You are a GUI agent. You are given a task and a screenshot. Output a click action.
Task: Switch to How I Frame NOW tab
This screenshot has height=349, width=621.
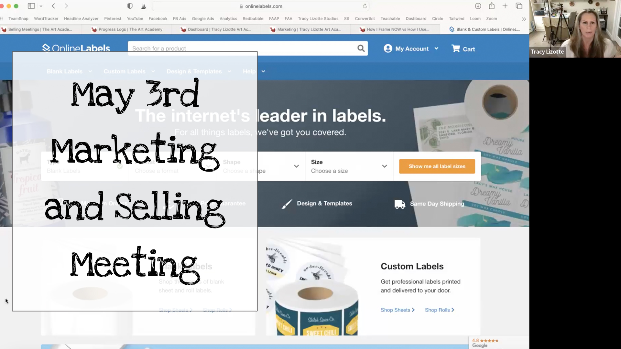(x=395, y=29)
